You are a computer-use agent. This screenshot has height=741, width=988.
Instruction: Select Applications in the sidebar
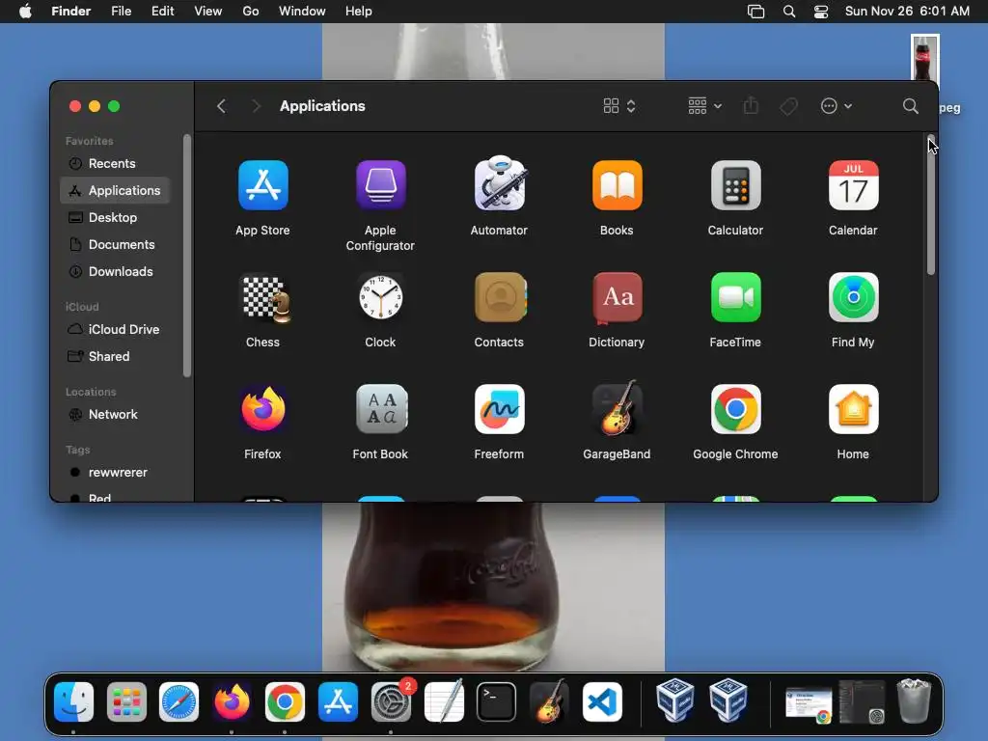[x=115, y=190]
